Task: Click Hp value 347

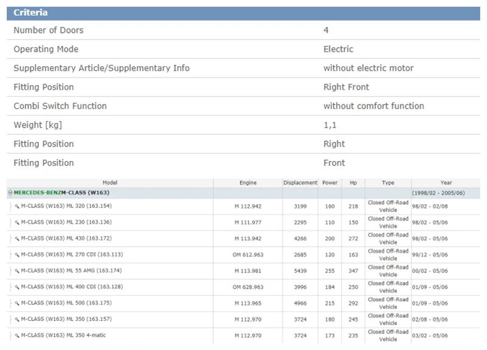Action: (353, 270)
